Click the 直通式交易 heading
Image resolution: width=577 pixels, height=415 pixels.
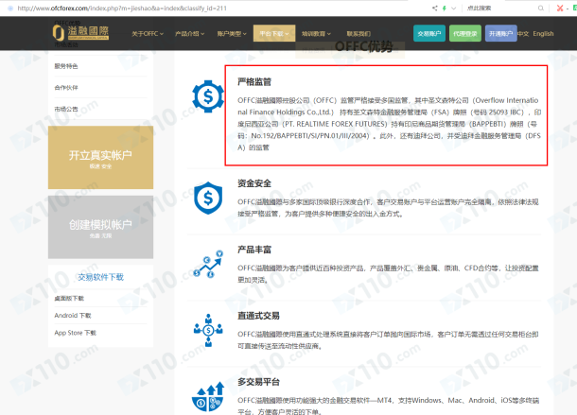(258, 316)
